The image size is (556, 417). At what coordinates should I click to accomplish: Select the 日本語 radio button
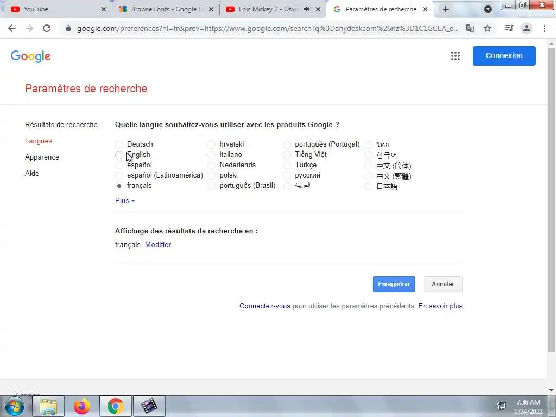coord(369,186)
